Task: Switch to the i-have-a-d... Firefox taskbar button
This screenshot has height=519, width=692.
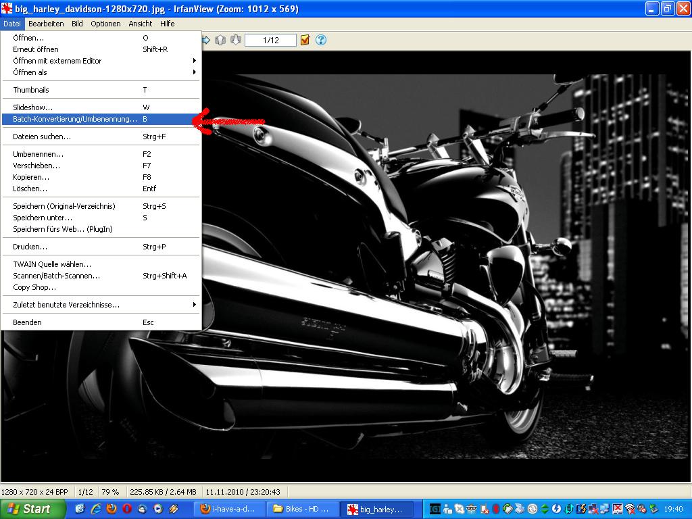Action: point(229,510)
